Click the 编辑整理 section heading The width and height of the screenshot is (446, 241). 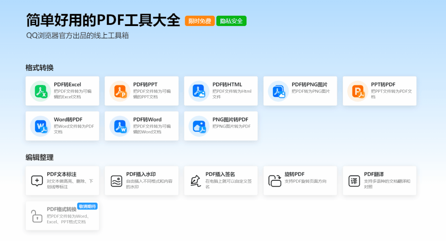[40, 158]
